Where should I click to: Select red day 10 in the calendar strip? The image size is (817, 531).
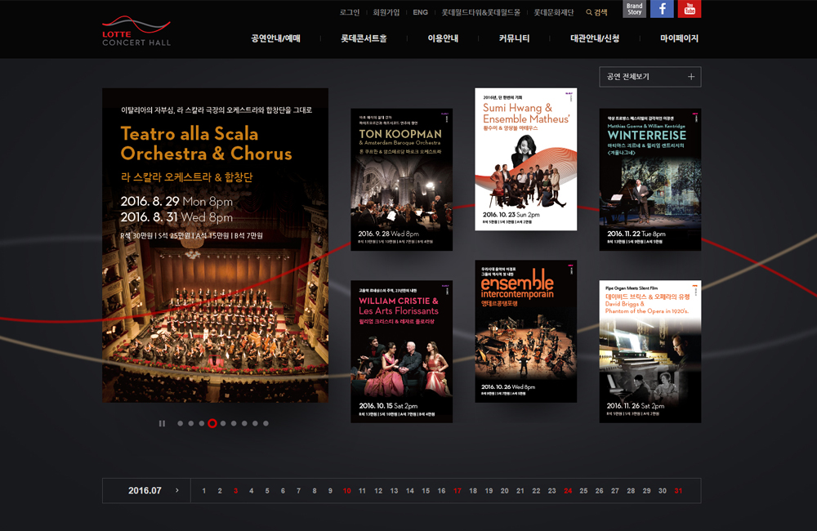click(347, 491)
